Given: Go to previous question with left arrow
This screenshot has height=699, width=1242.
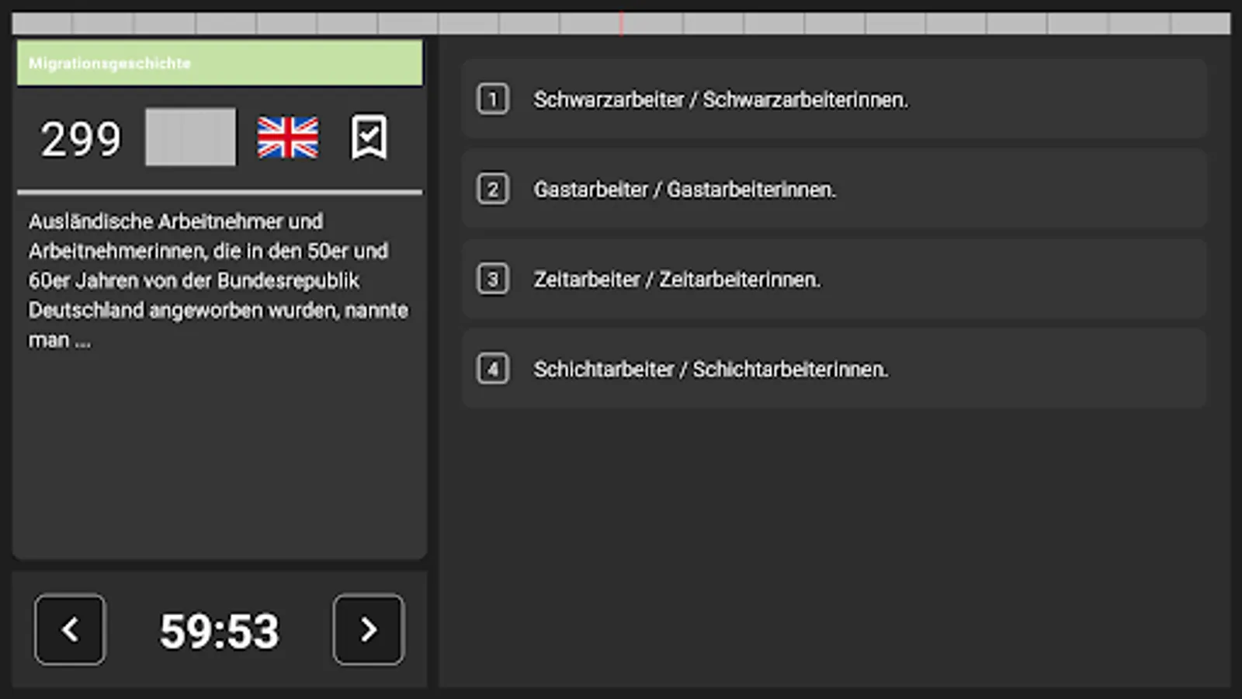Looking at the screenshot, I should [x=70, y=630].
